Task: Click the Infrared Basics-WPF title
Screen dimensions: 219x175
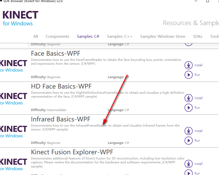Action: pyautogui.click(x=61, y=119)
